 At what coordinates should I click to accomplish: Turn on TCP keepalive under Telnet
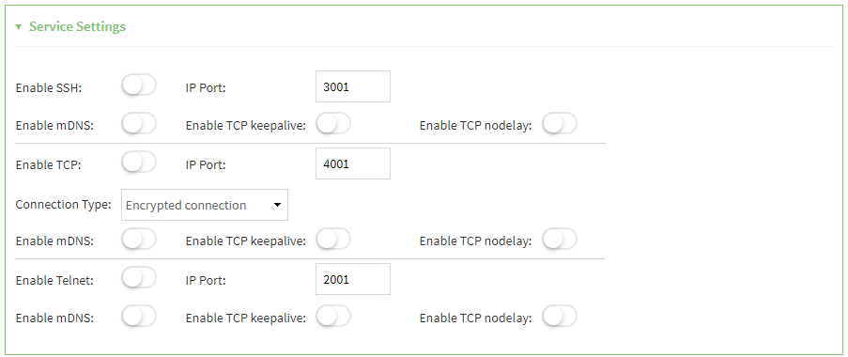coord(333,317)
